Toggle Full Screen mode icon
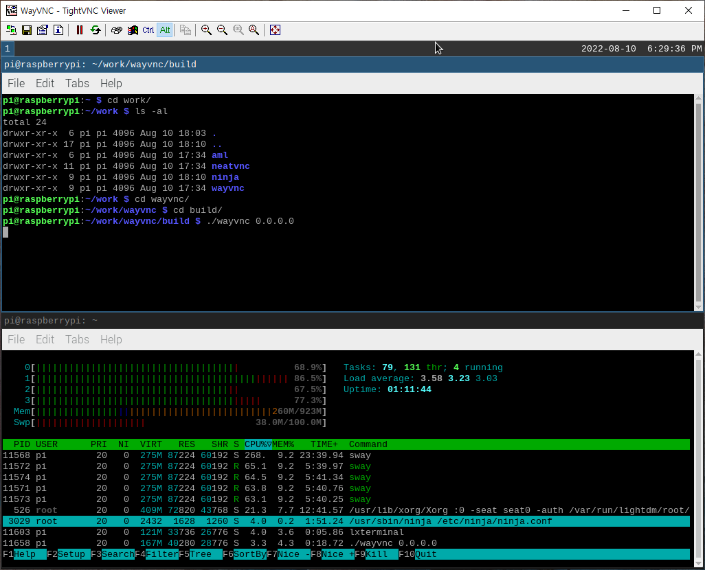 275,30
